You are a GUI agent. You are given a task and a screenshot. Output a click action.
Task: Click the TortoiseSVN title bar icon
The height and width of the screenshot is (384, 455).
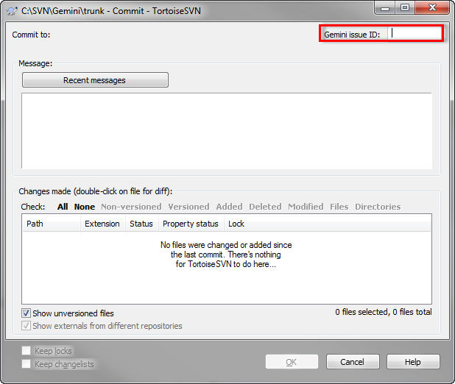(12, 11)
